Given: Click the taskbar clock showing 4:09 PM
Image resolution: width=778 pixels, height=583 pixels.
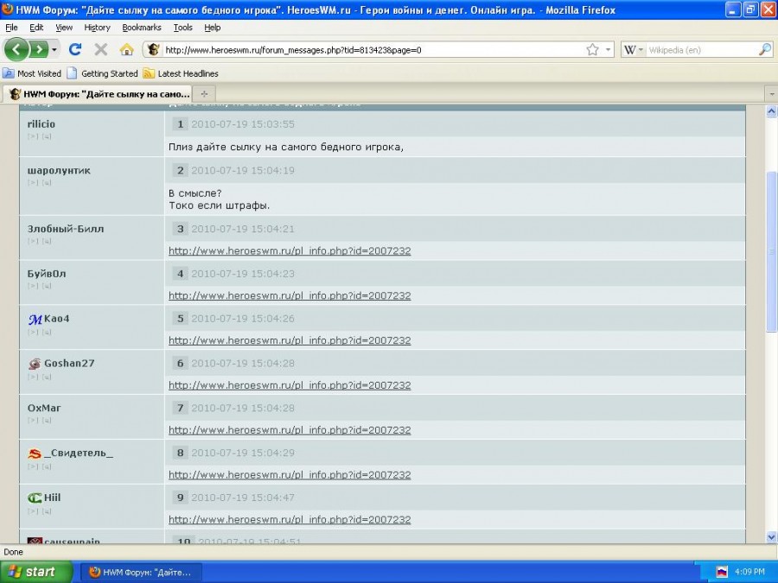Looking at the screenshot, I should coord(749,572).
